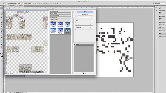Hide the Vitrail effect layer eye
The image size is (166, 93).
click(x=75, y=45)
